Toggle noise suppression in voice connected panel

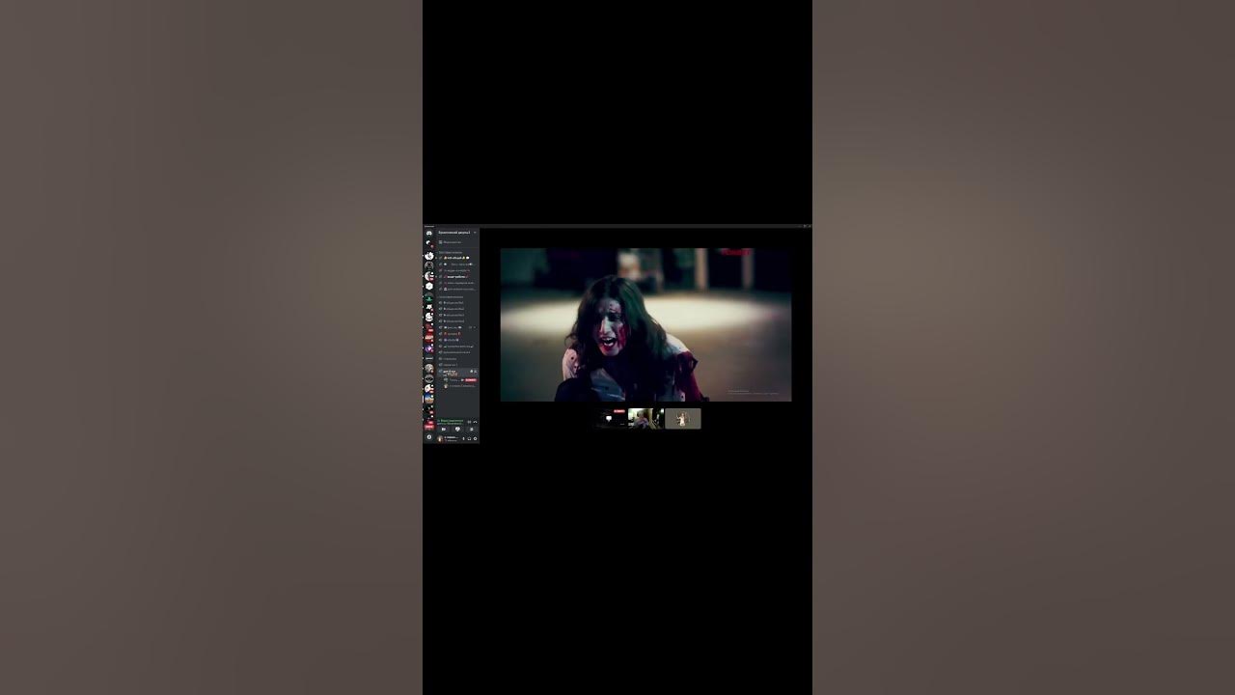coord(469,422)
